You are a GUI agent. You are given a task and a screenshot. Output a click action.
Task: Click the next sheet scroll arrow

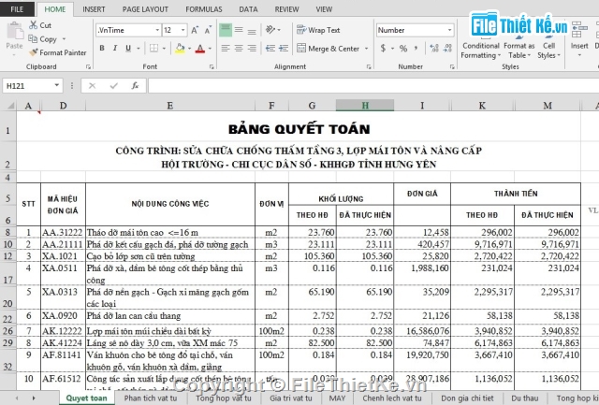pos(34,398)
